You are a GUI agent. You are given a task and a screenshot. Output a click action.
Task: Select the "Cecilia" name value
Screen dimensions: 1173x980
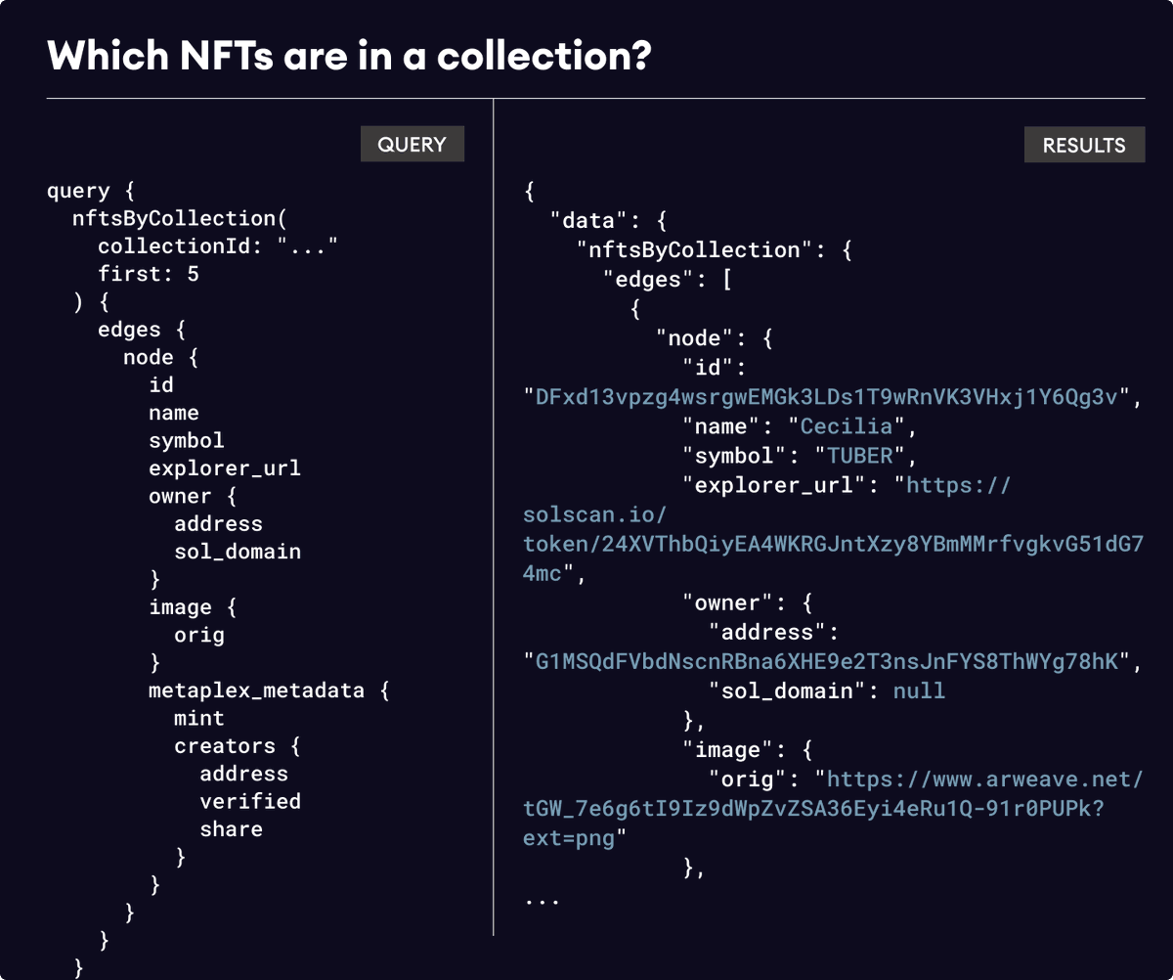847,425
